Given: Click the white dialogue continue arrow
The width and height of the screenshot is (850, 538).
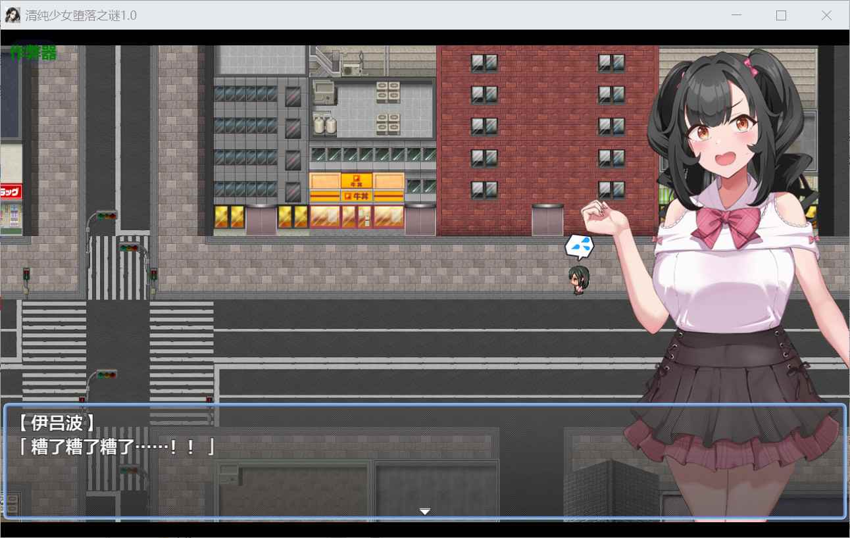Looking at the screenshot, I should click(425, 511).
